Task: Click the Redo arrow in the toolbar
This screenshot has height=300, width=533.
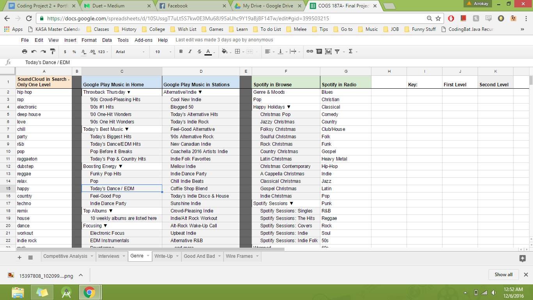Action: coord(43,52)
